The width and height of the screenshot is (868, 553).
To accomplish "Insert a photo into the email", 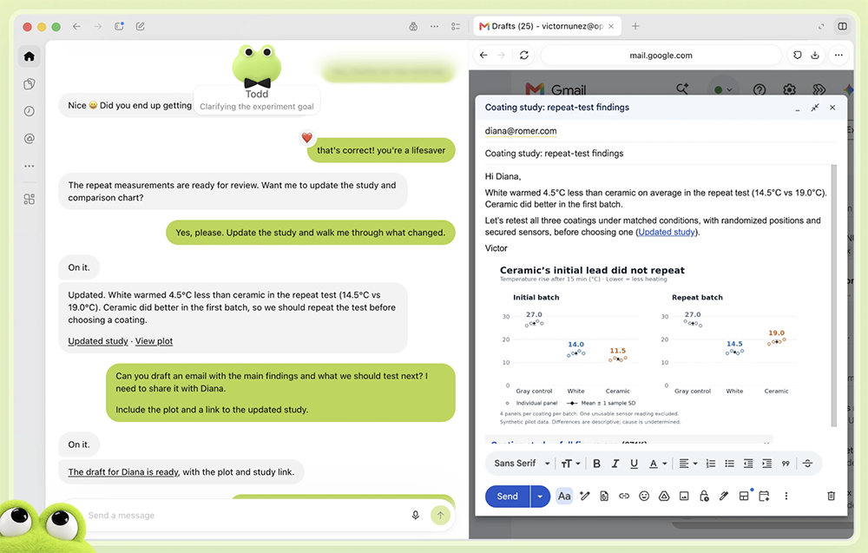I will [x=684, y=496].
